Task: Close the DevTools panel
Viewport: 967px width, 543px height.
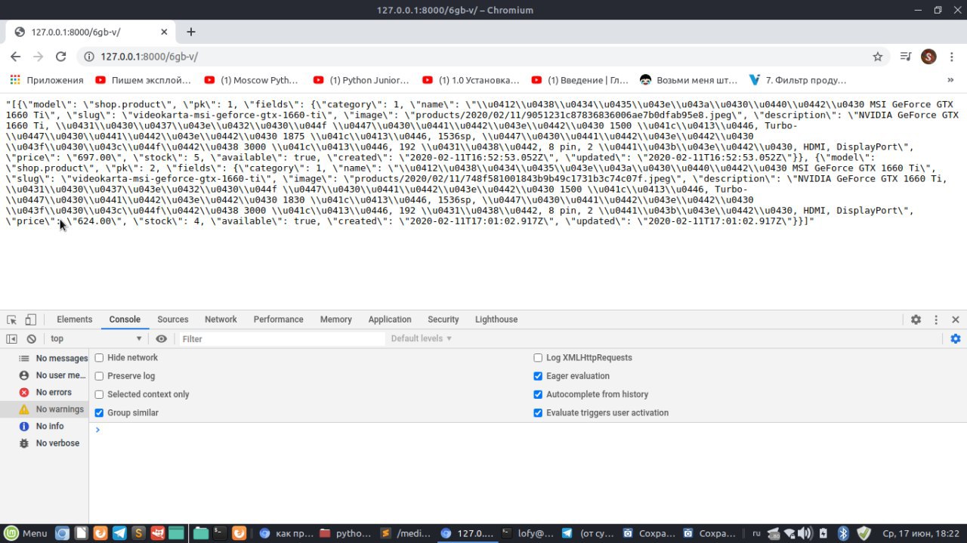Action: (956, 319)
